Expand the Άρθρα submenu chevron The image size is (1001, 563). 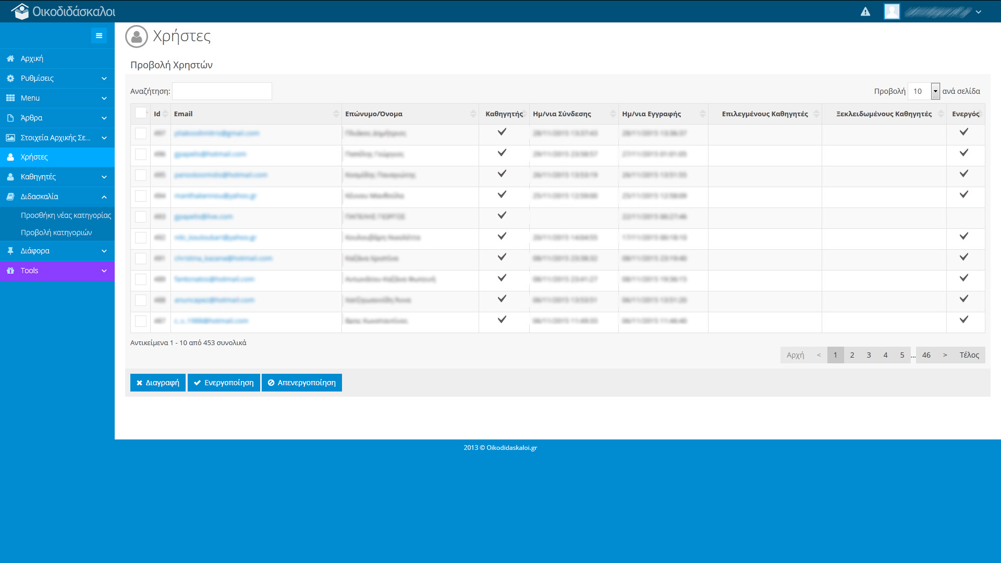104,118
